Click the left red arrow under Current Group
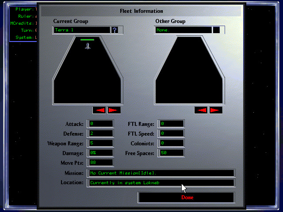The image size is (283, 212). 99,110
